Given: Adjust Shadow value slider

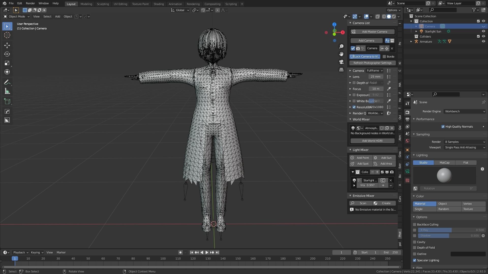Looking at the screenshot, I should 449,236.
